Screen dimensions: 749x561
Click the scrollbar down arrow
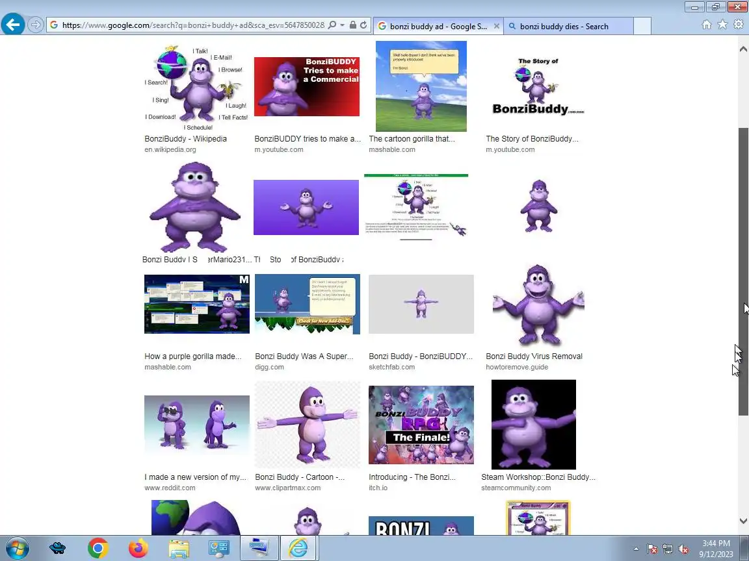[x=743, y=521]
